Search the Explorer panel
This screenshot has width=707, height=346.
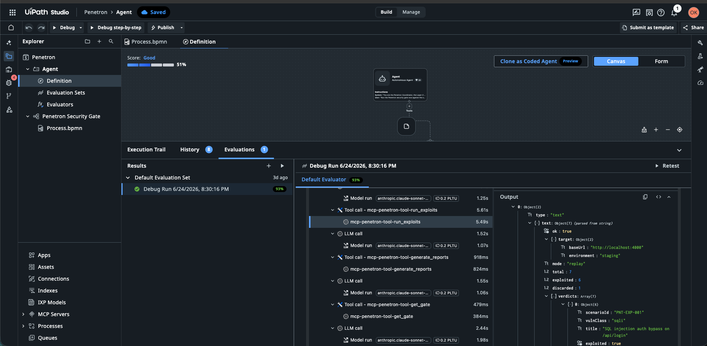(111, 41)
